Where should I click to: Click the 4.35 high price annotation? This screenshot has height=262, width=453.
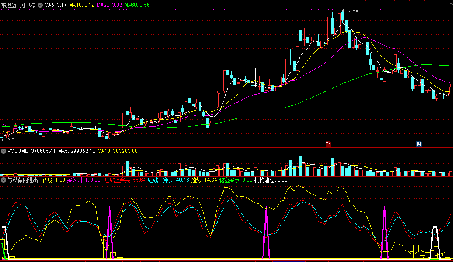(x=353, y=12)
